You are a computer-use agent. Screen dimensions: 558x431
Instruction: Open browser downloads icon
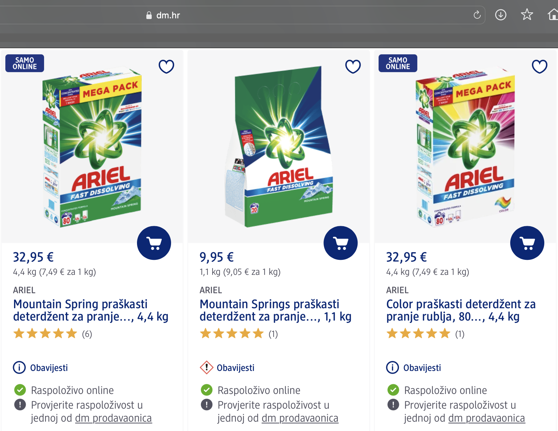point(501,15)
